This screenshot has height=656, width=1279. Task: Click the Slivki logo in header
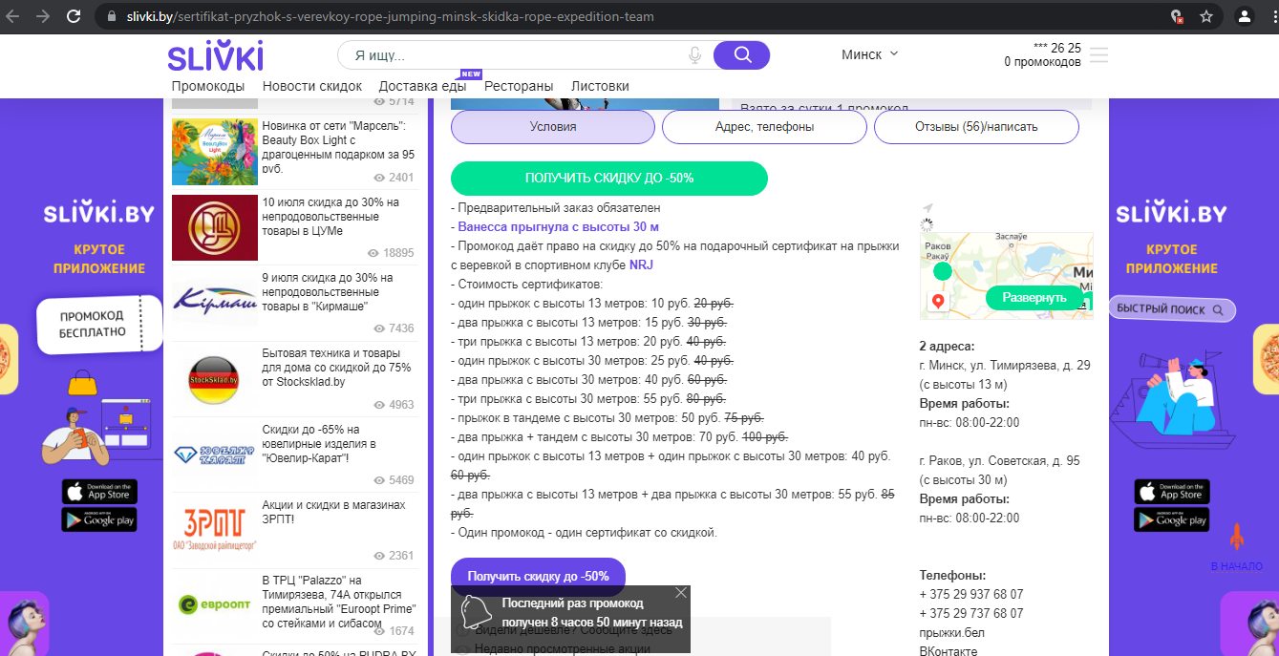[215, 56]
